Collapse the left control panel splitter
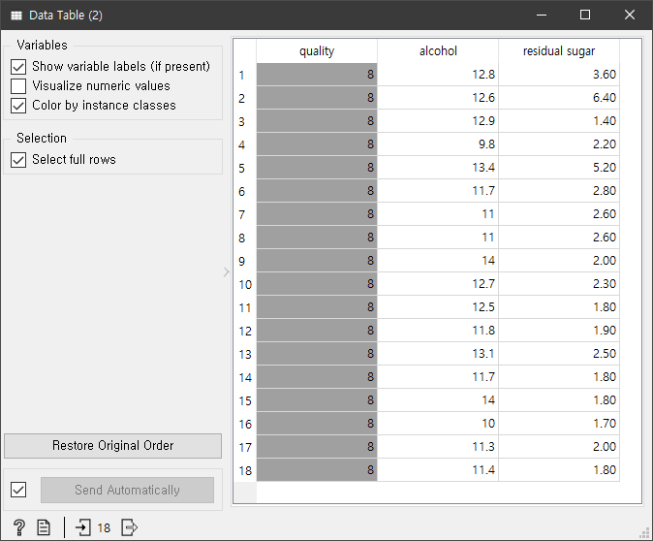The width and height of the screenshot is (653, 541). coord(227,272)
